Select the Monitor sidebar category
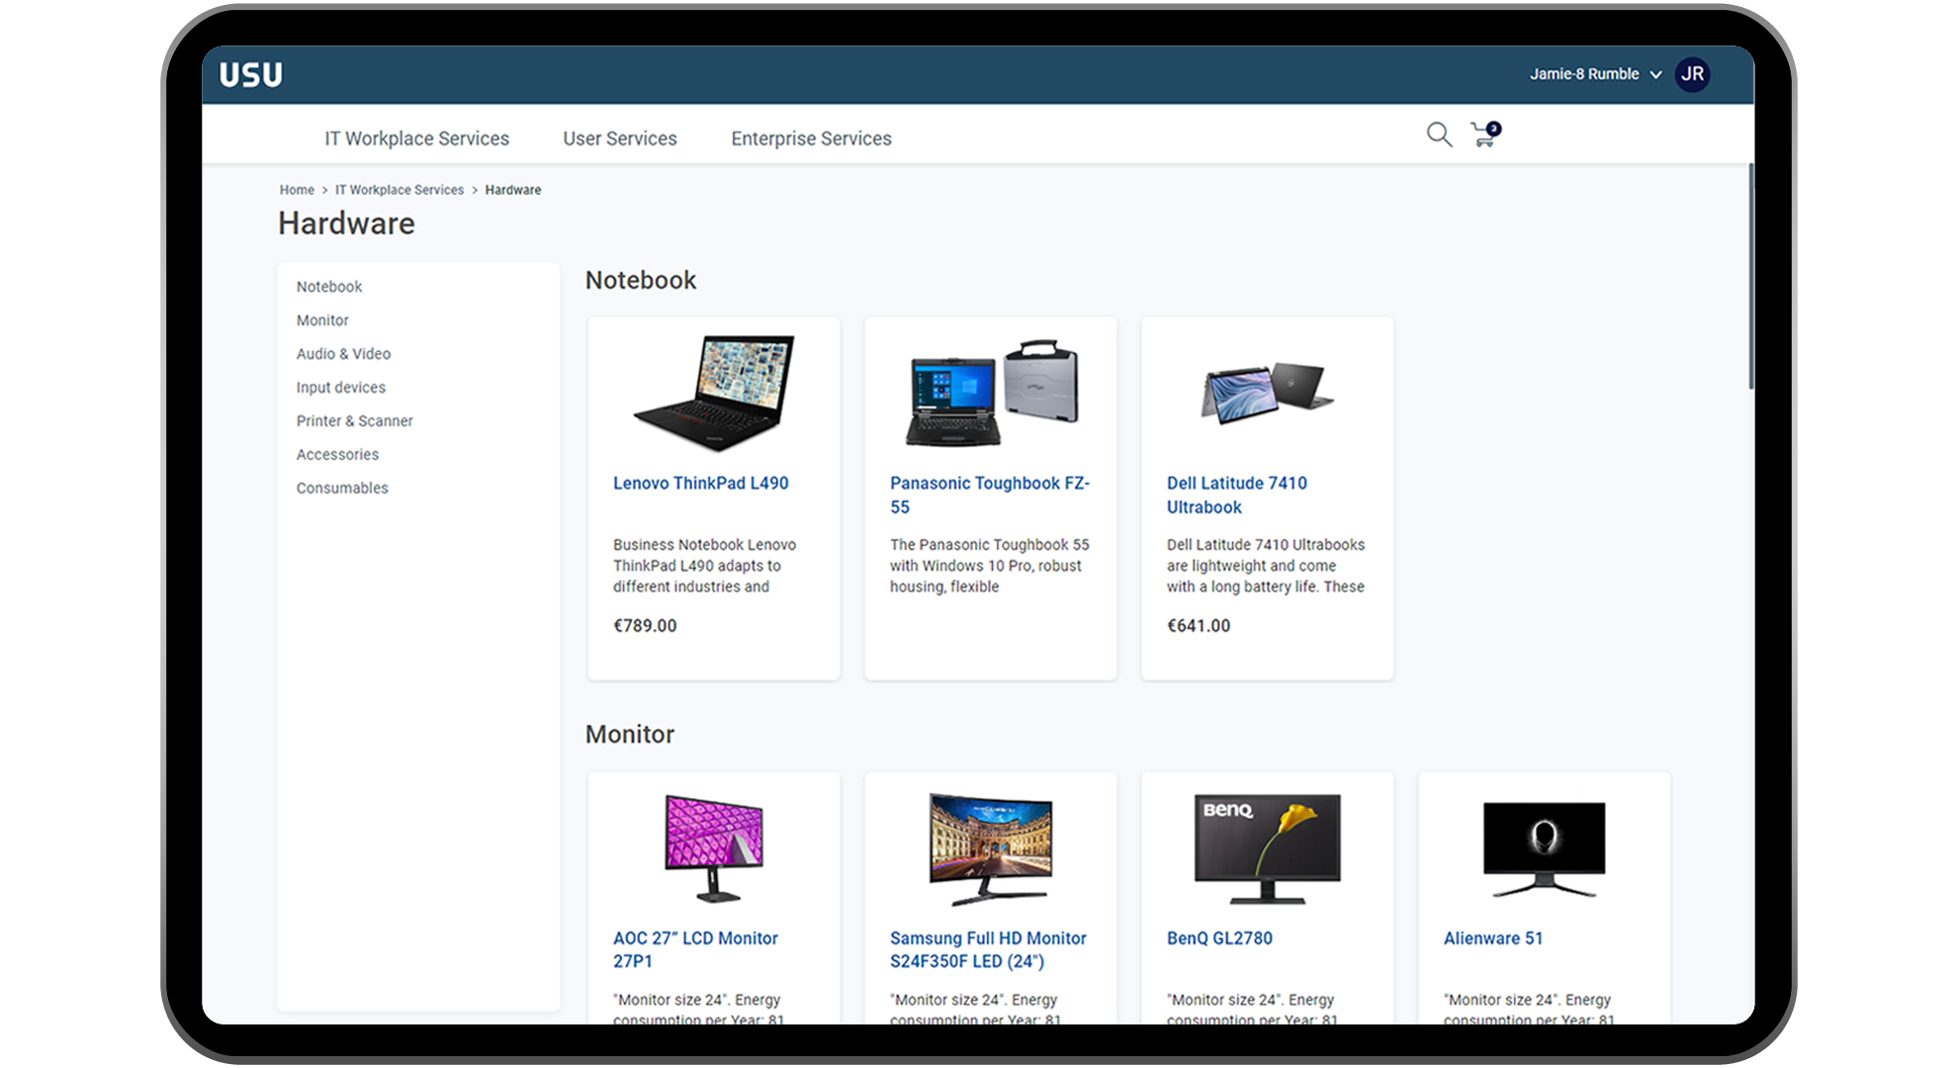This screenshot has height=1068, width=1958. click(x=323, y=319)
